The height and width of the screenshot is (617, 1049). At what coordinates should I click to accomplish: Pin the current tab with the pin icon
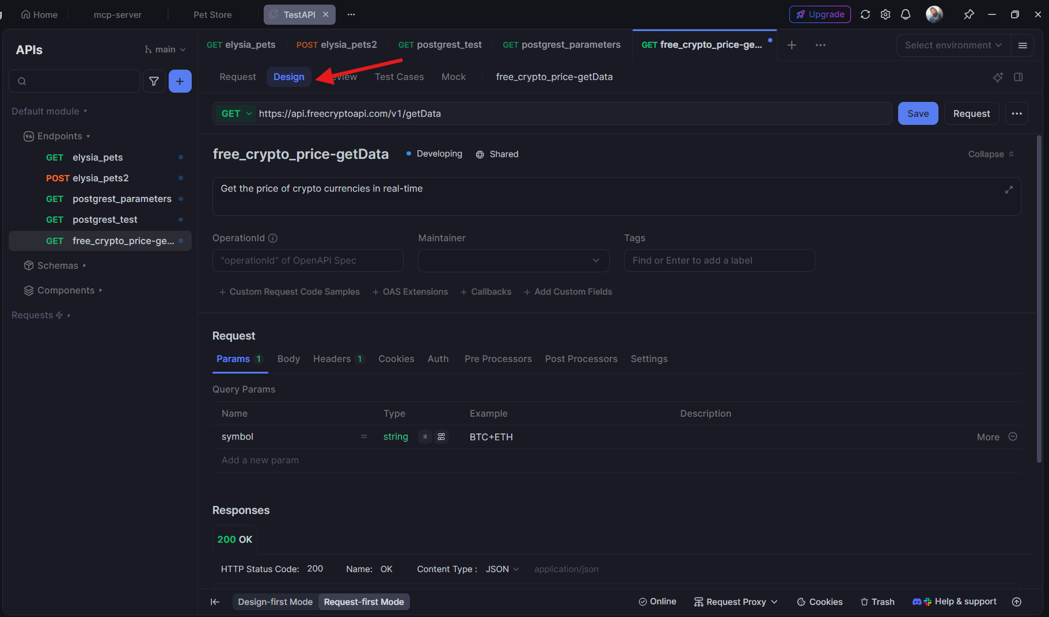click(969, 14)
